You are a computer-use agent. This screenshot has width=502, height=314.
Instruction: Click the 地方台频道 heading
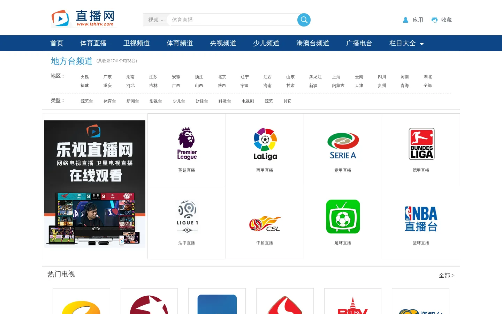coord(71,61)
